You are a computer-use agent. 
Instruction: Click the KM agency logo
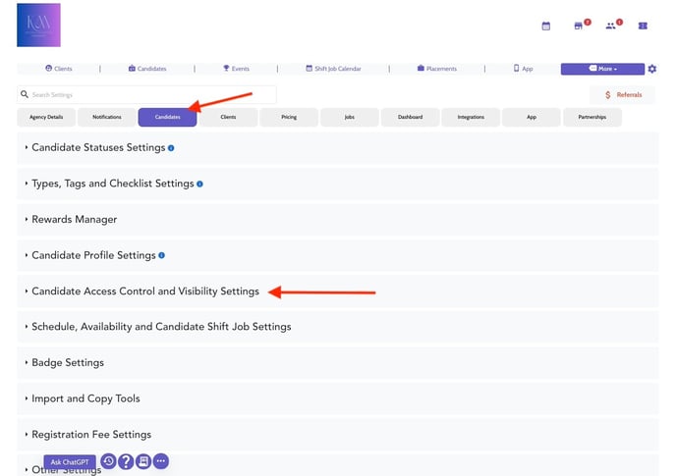tap(38, 25)
